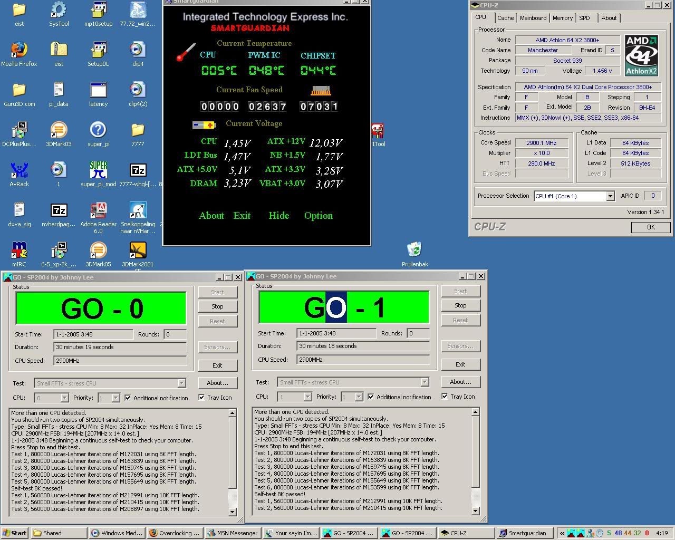Launch the 3DMark2001 desktop shortcut

tap(138, 256)
